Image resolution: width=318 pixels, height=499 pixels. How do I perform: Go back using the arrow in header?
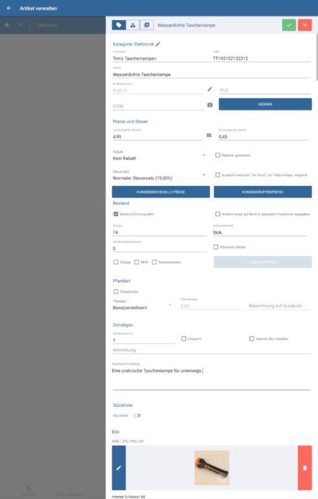coord(9,8)
